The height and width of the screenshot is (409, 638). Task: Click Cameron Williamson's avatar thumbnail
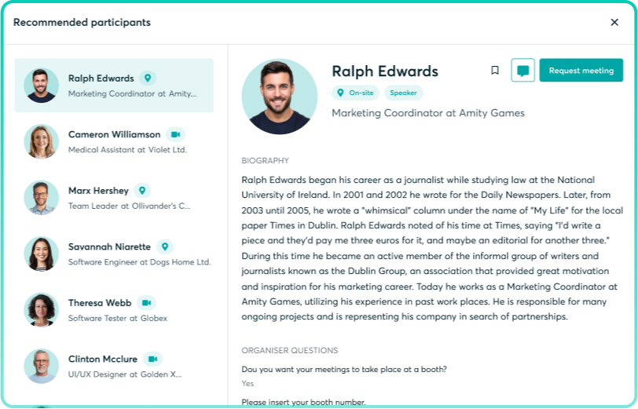click(x=41, y=141)
